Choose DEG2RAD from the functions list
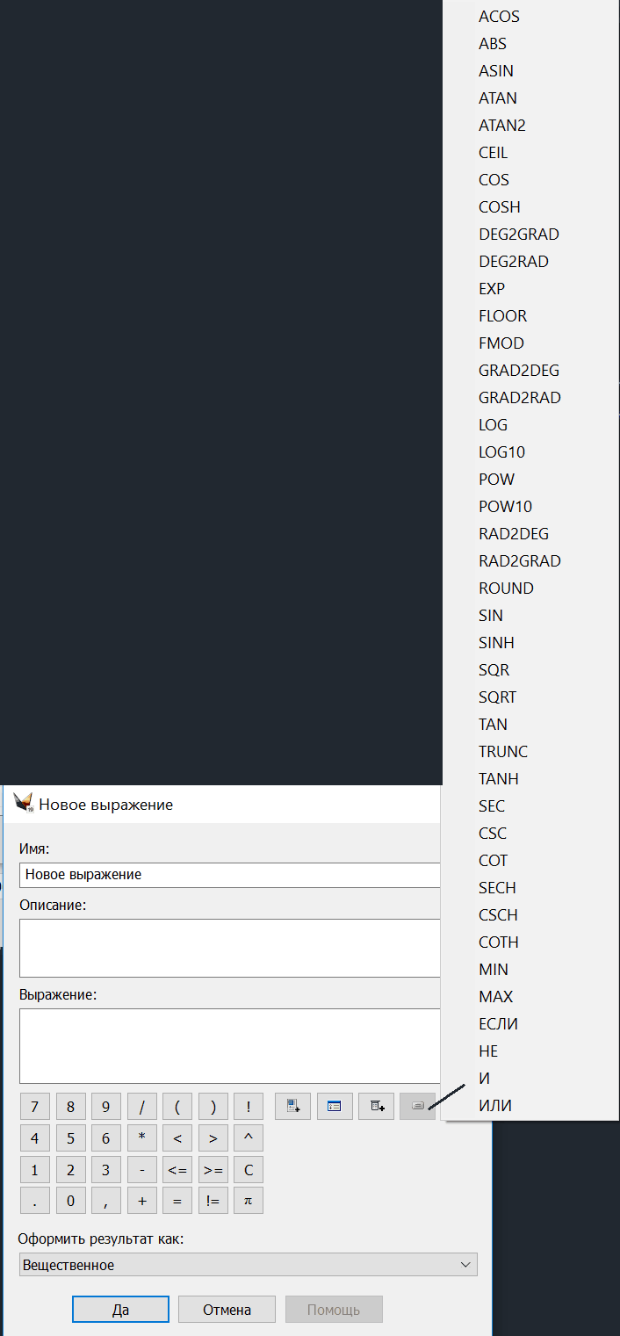This screenshot has height=1336, width=620. (x=513, y=262)
